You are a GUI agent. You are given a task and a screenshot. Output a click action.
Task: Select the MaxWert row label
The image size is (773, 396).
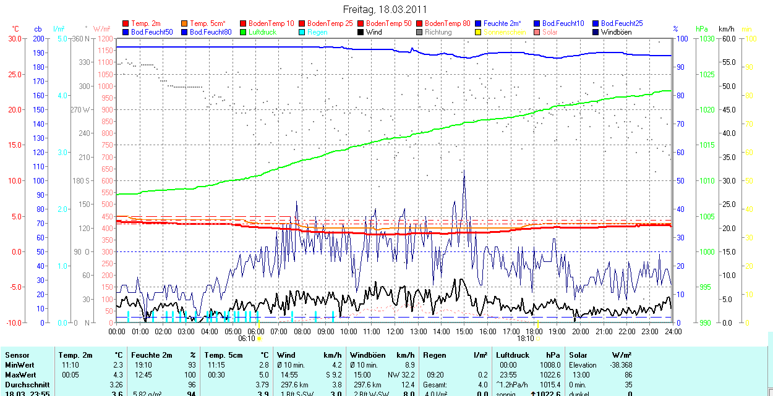click(20, 375)
